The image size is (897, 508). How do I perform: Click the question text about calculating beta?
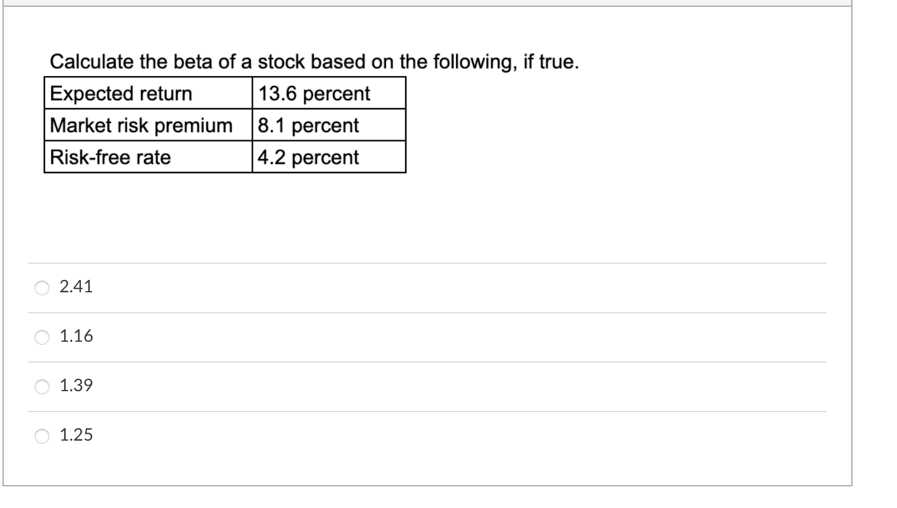314,61
